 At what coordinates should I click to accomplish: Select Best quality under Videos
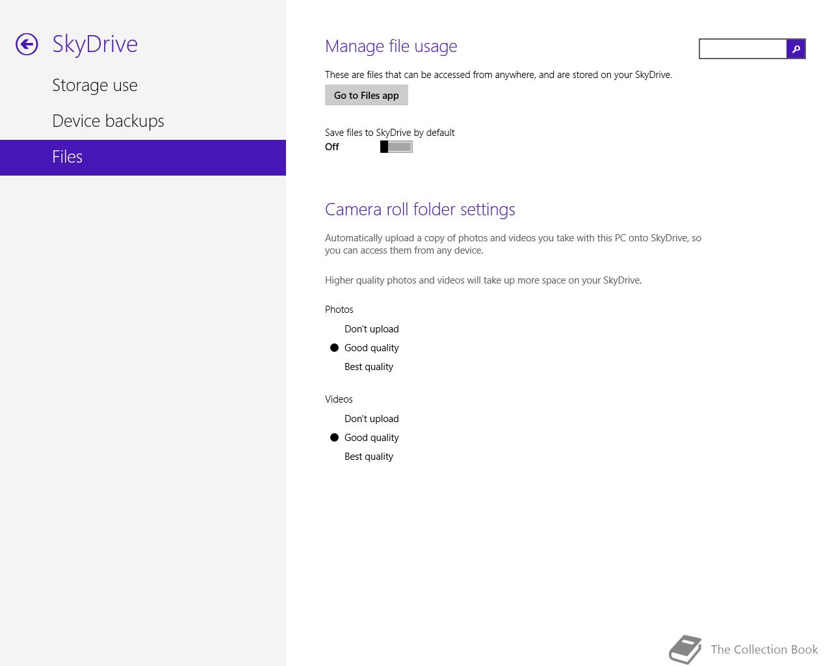tap(369, 457)
